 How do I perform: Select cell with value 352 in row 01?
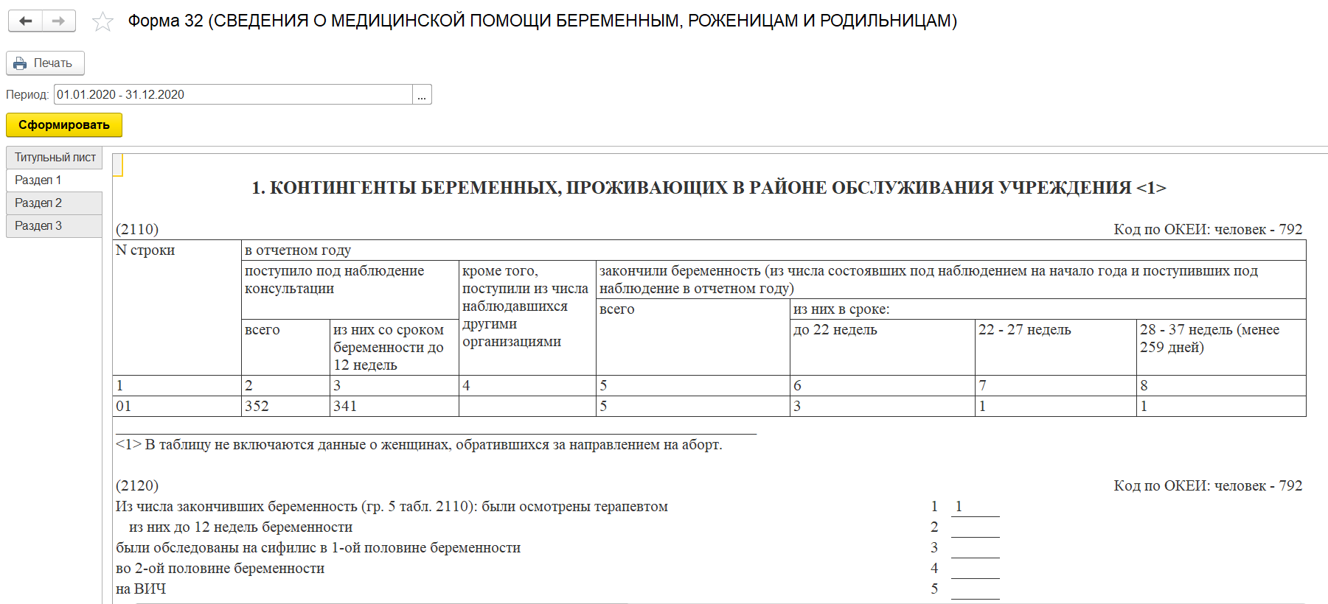tap(285, 407)
